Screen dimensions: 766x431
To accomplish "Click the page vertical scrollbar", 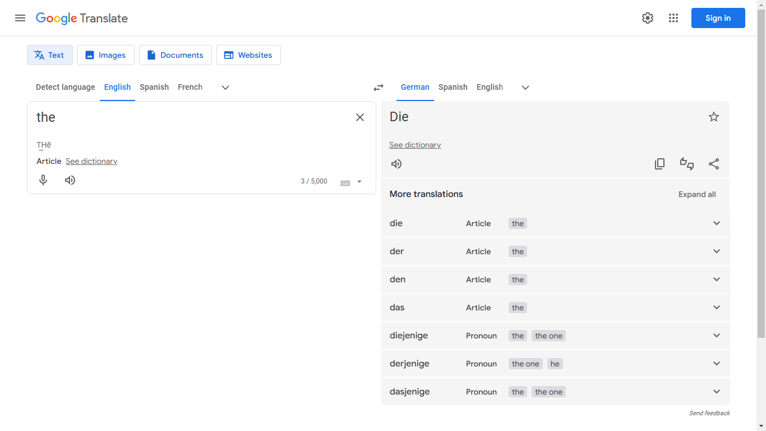I will pyautogui.click(x=761, y=173).
